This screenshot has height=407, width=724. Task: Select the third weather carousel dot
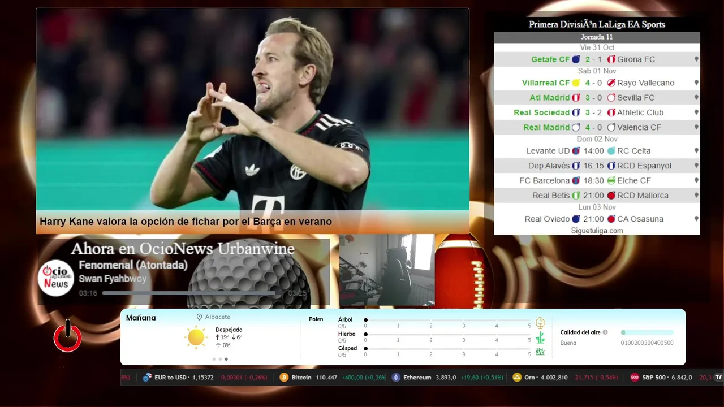(226, 359)
